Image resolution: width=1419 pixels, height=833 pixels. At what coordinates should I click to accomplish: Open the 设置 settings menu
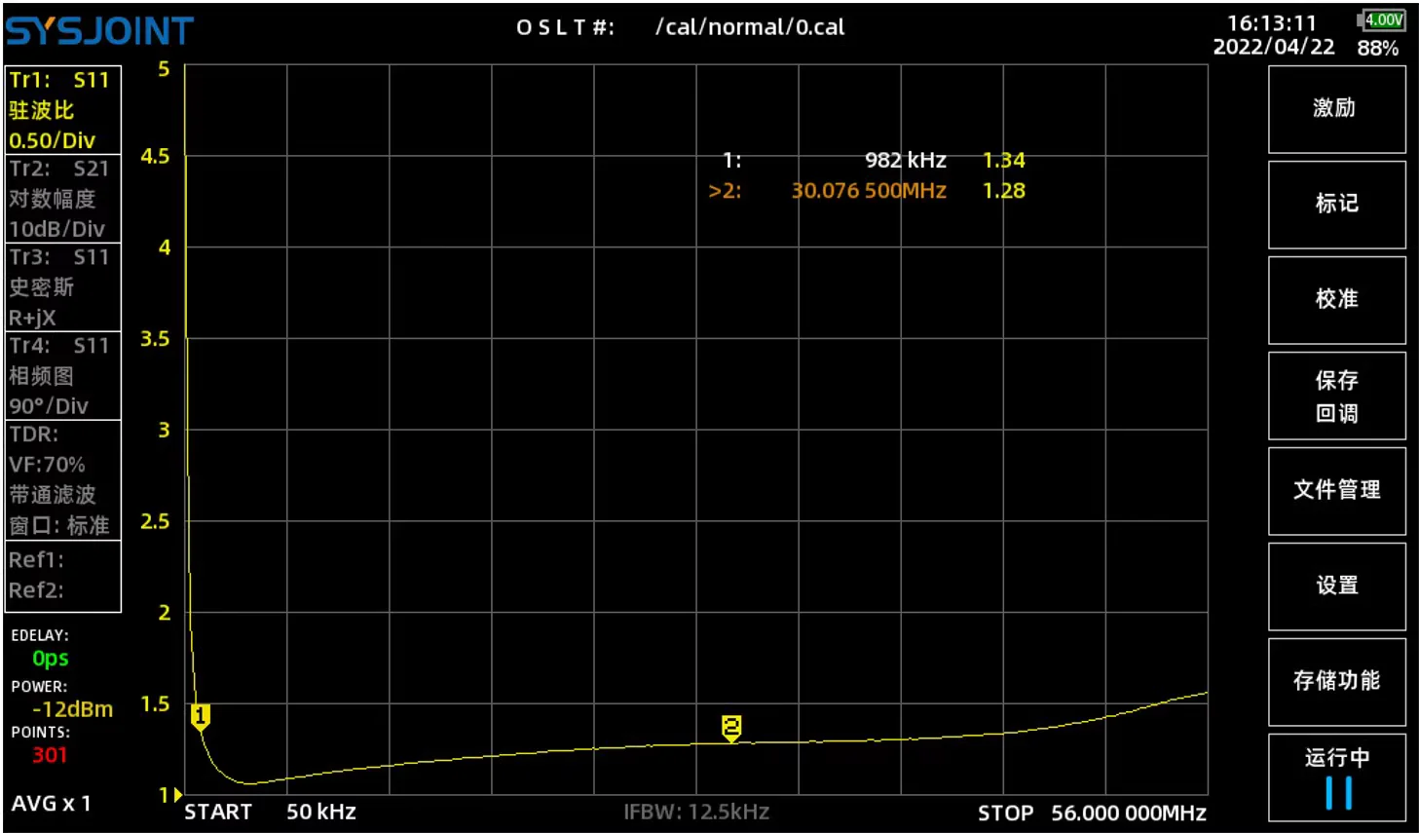(x=1336, y=587)
